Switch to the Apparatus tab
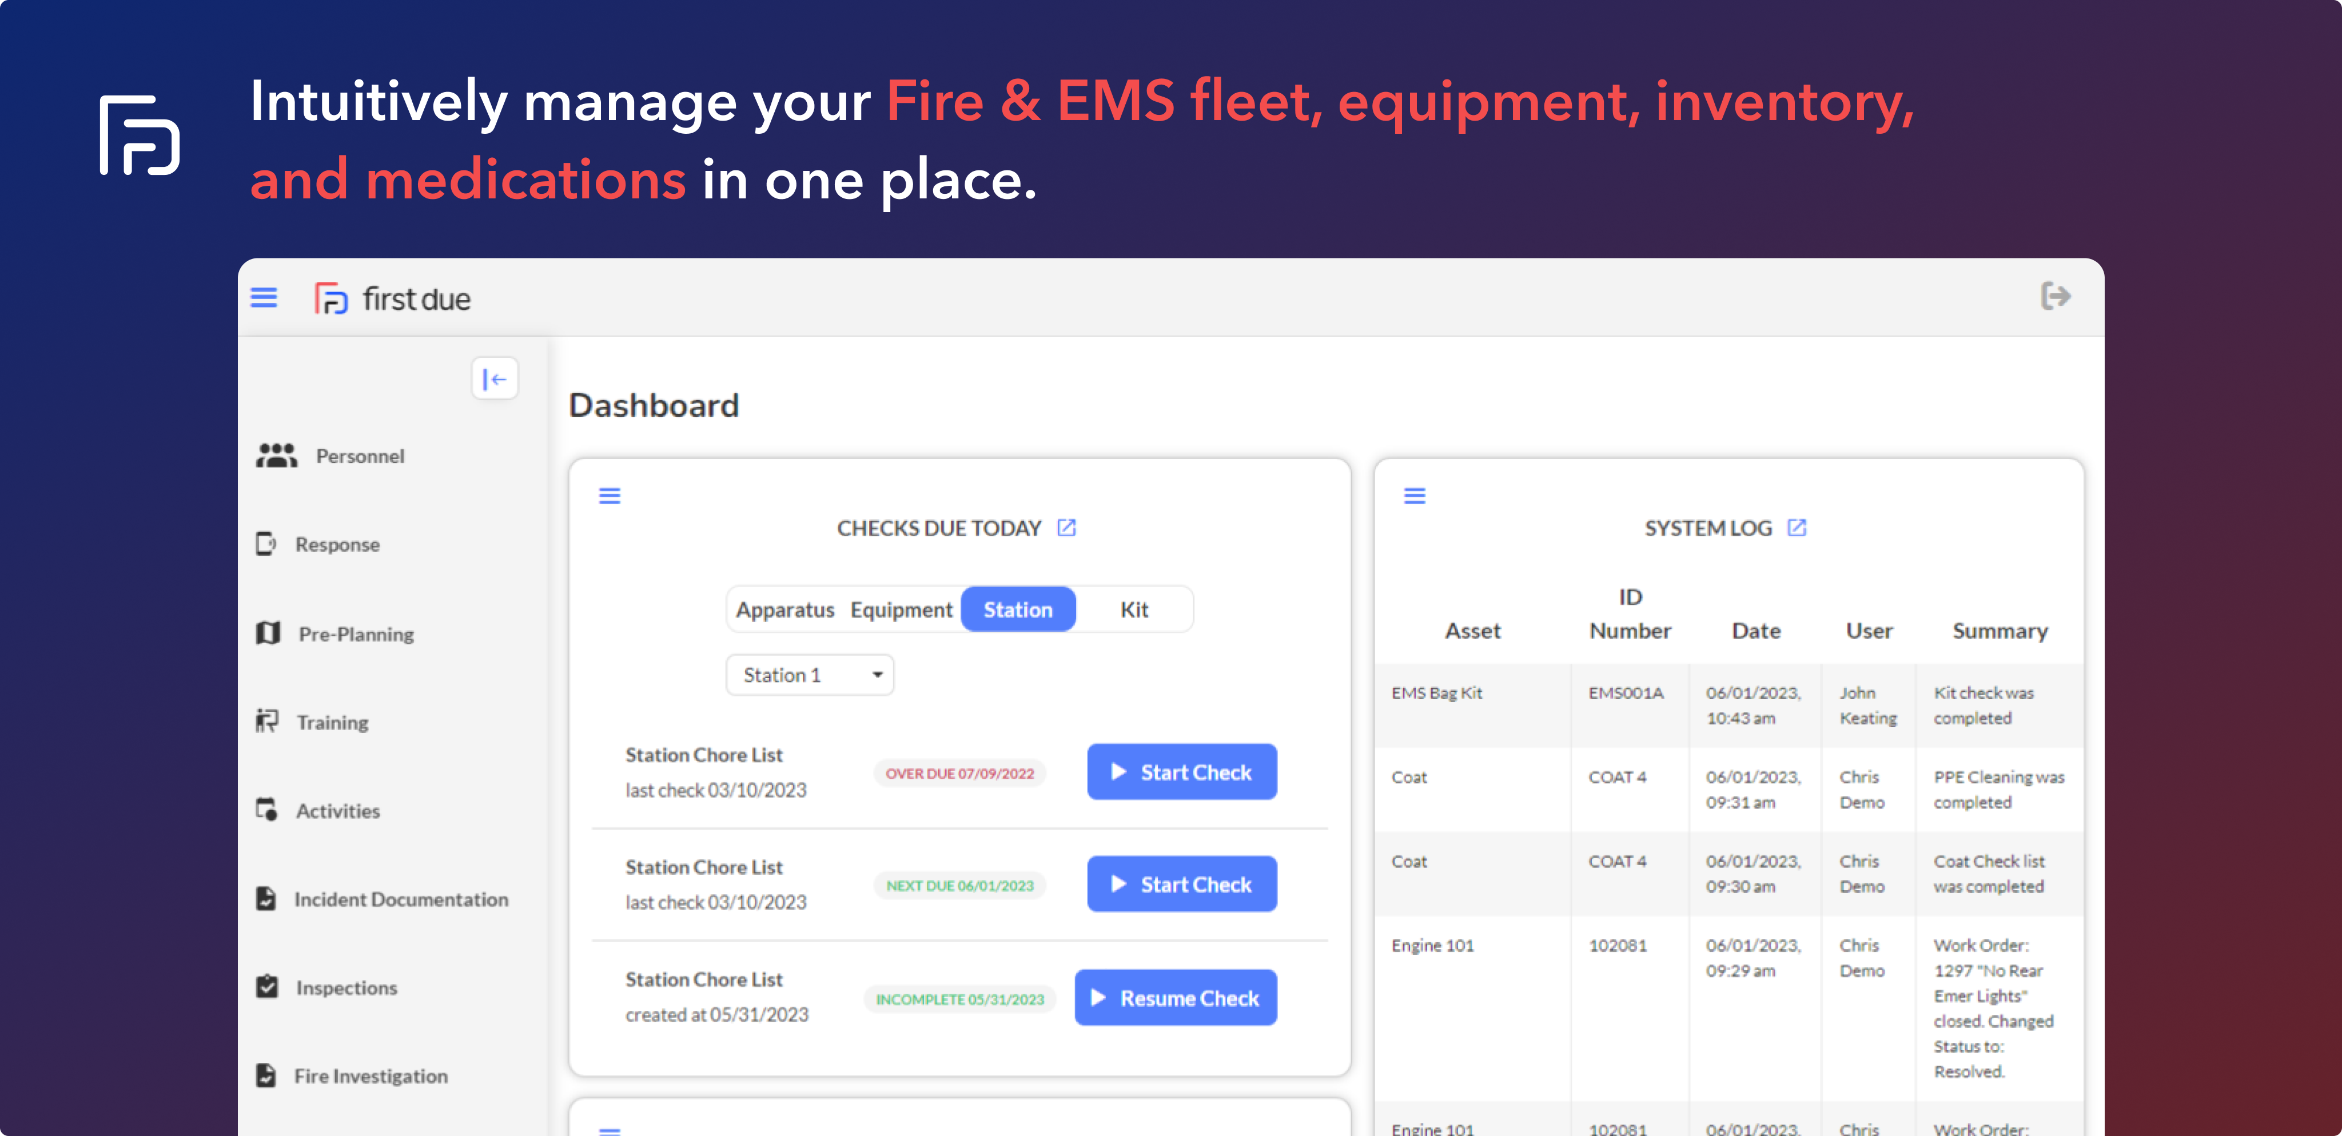Screen dimensions: 2342x1136 [x=784, y=610]
